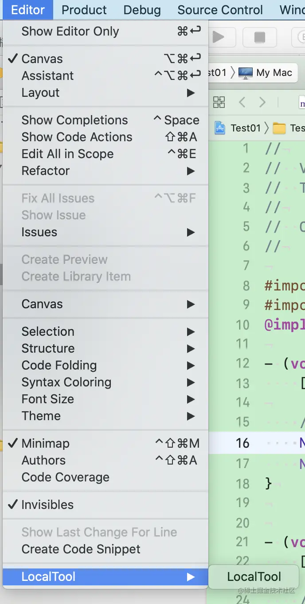Screen dimensions: 305x604
Task: Select the My Mac destination icon
Action: click(x=246, y=73)
